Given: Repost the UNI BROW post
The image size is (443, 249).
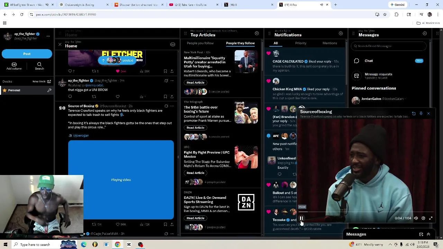Looking at the screenshot, I should [x=94, y=97].
